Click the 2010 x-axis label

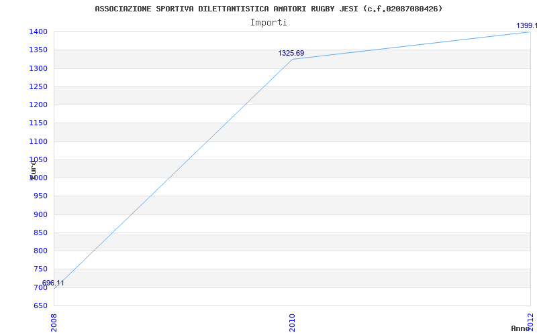pos(292,322)
